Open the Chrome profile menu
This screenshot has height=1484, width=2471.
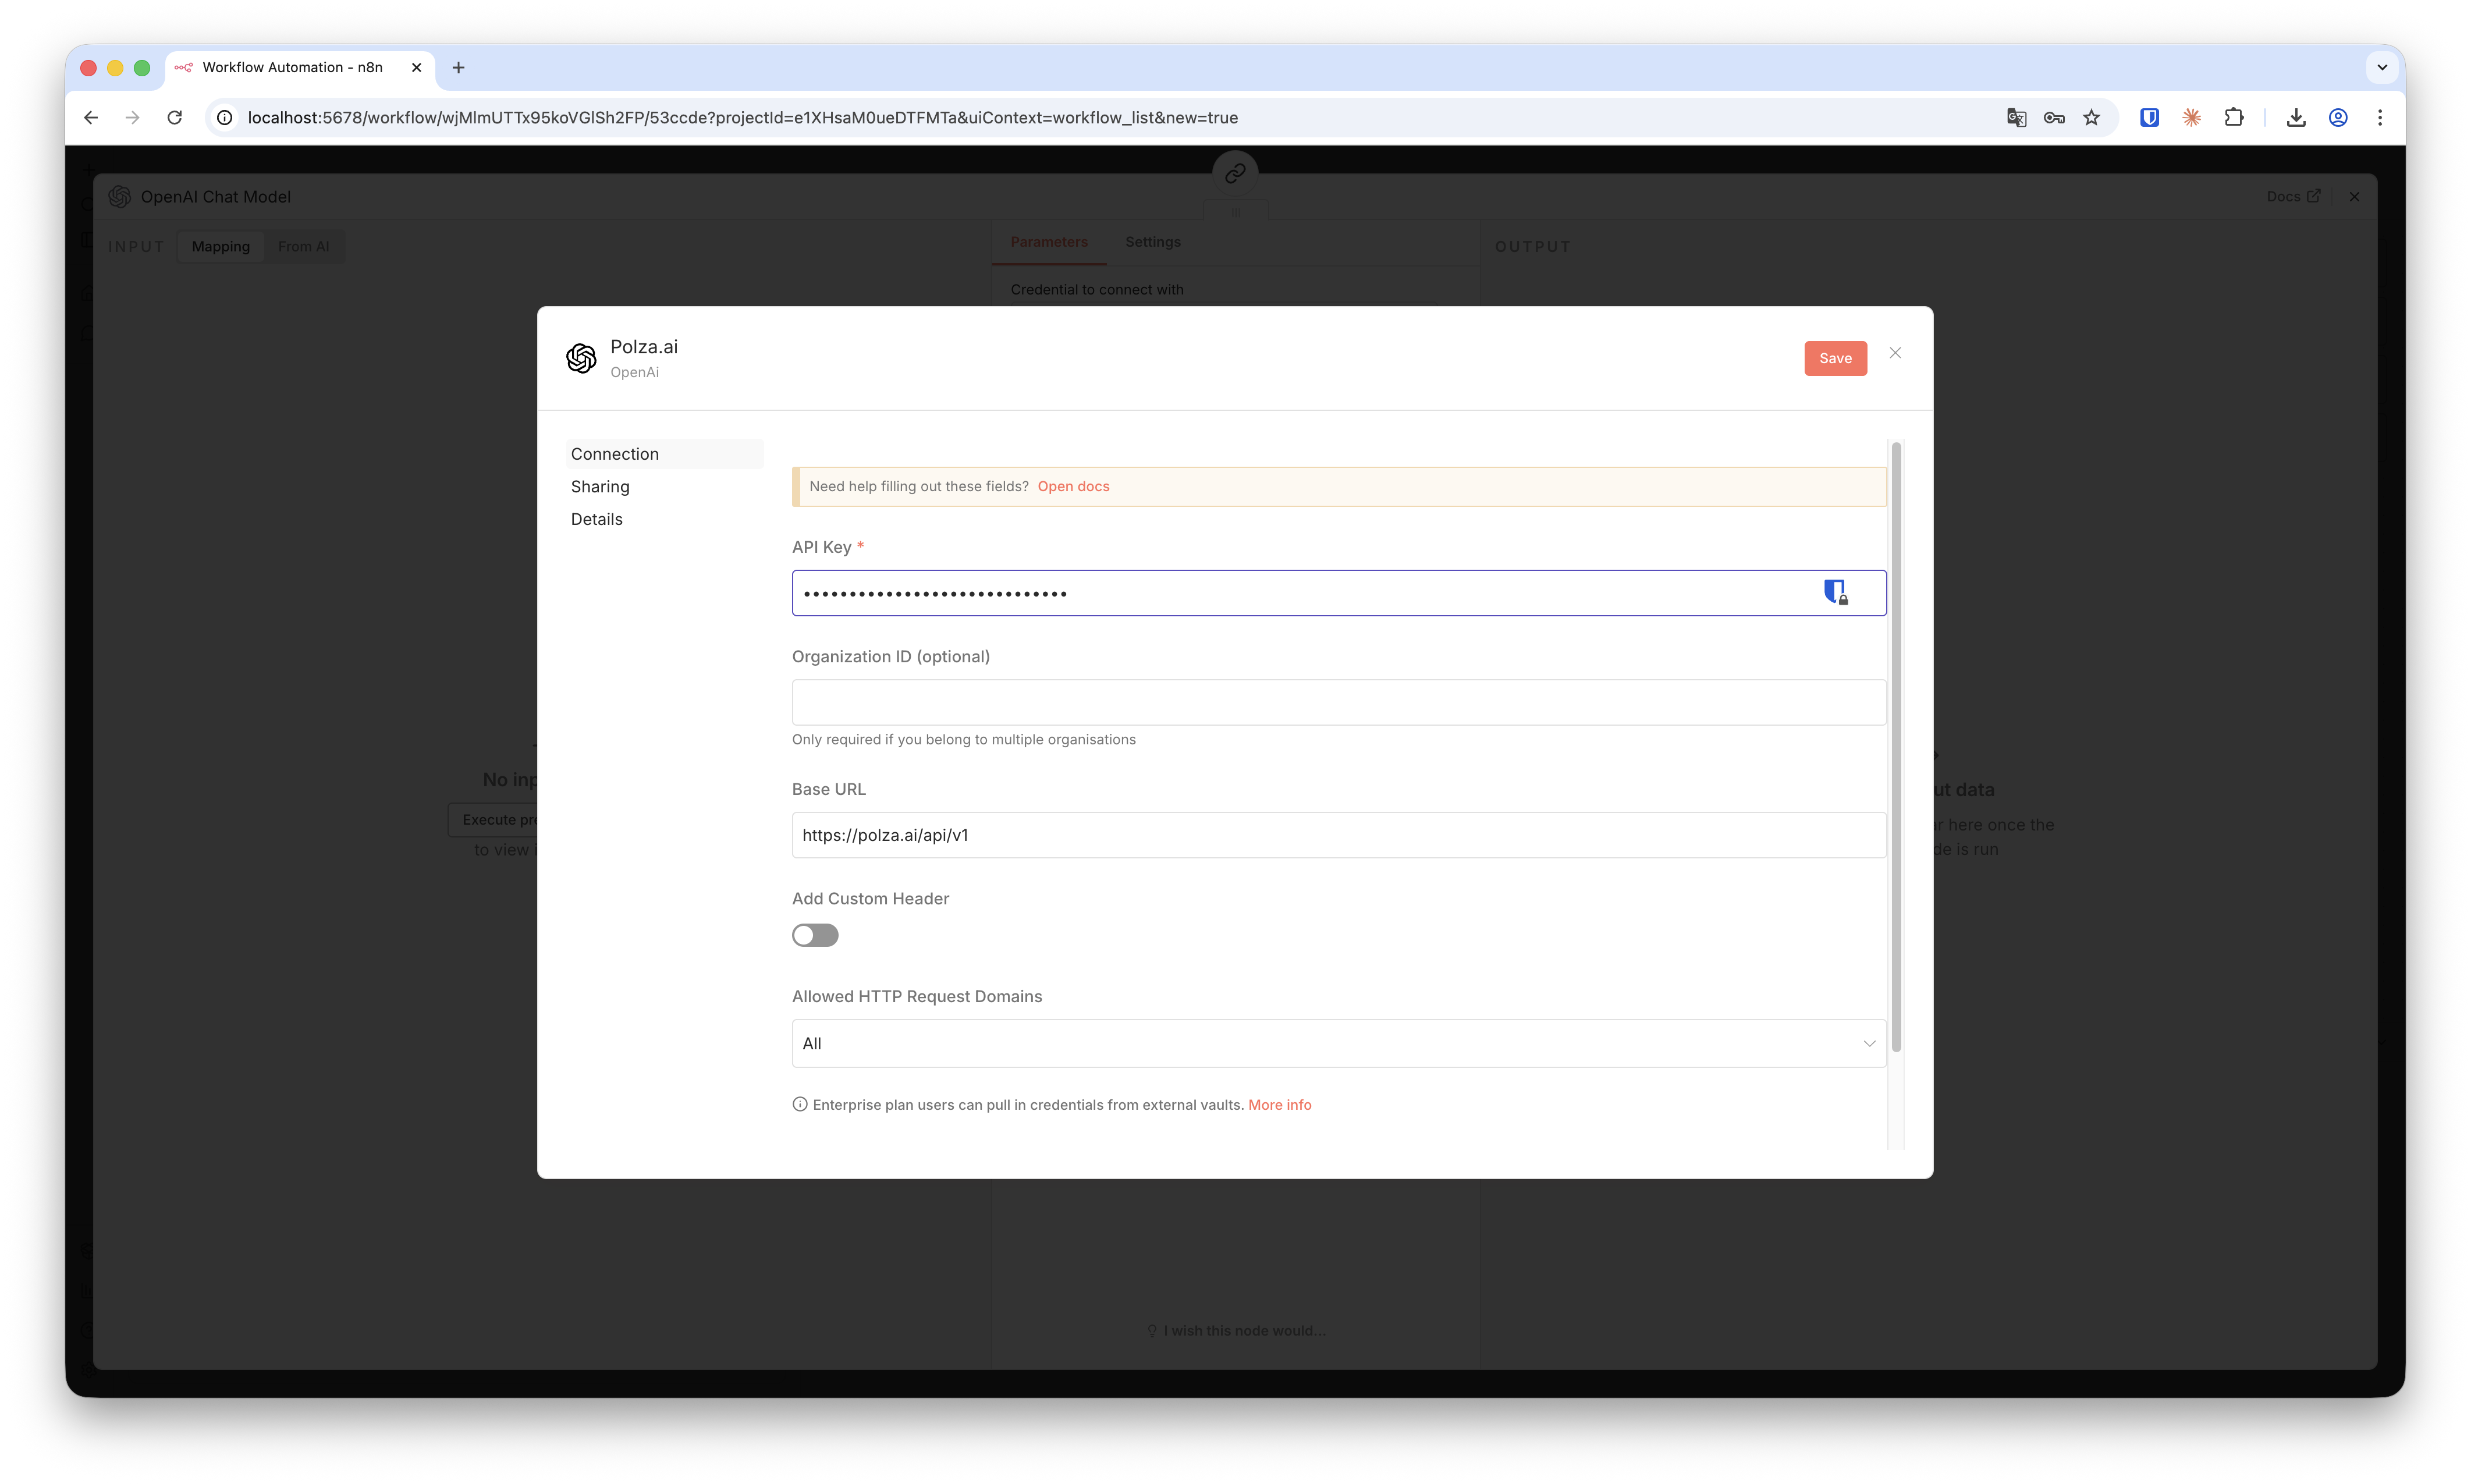pos(2338,118)
